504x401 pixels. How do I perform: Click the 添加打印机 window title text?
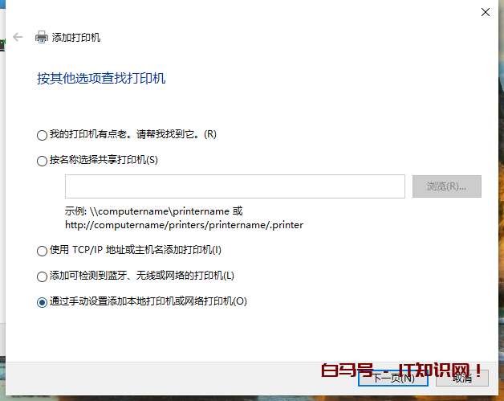tap(76, 38)
